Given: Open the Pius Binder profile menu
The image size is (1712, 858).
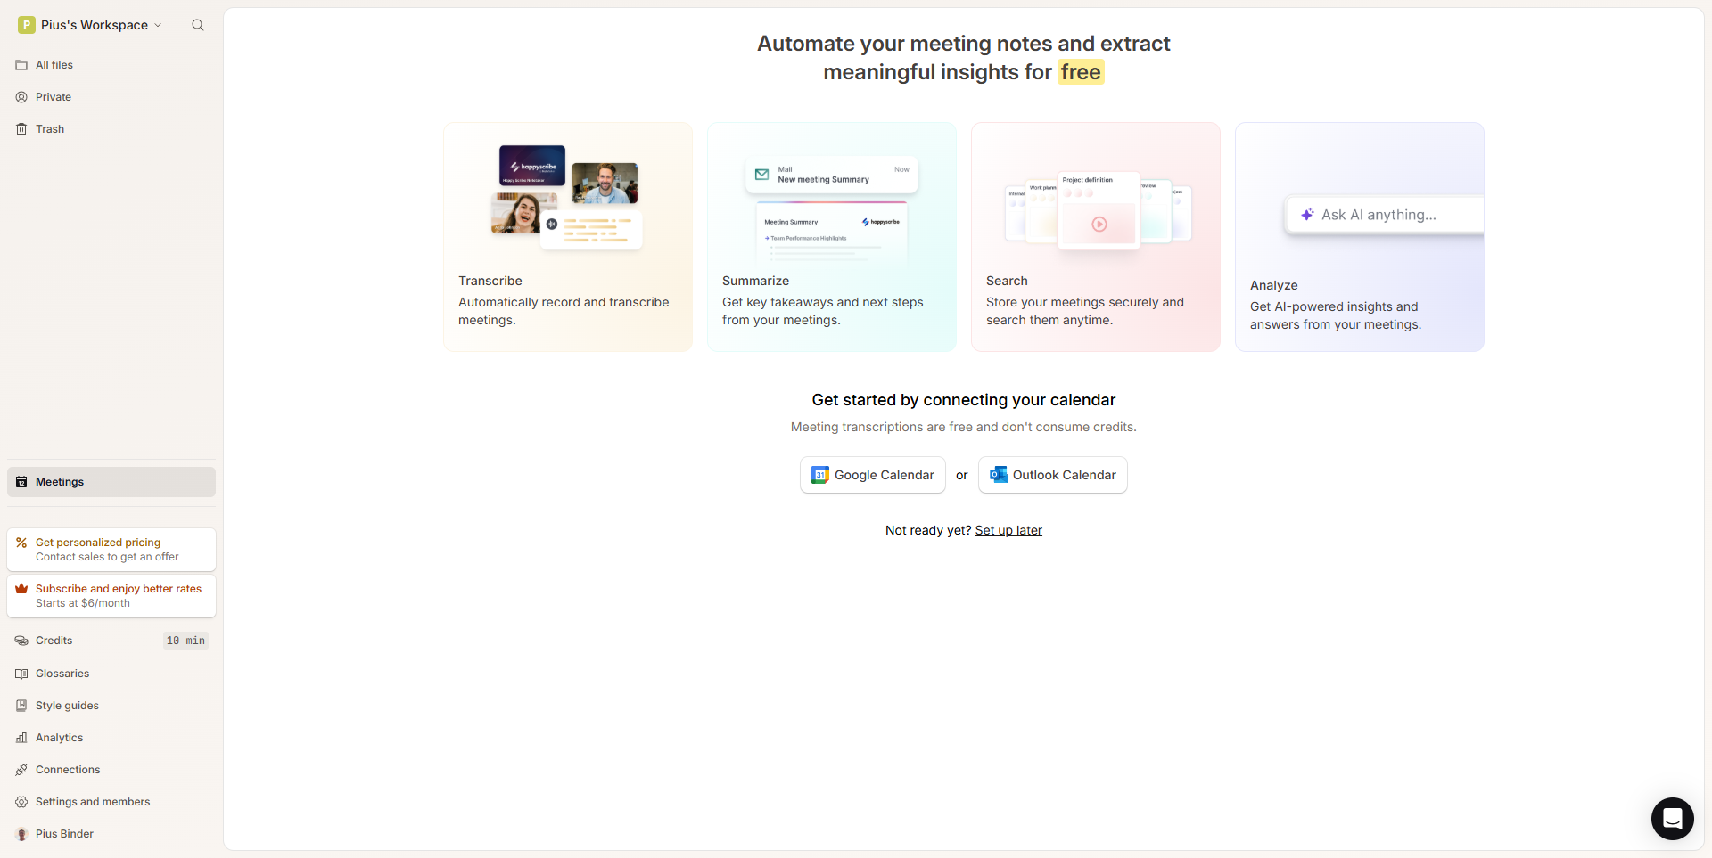Looking at the screenshot, I should tap(64, 834).
